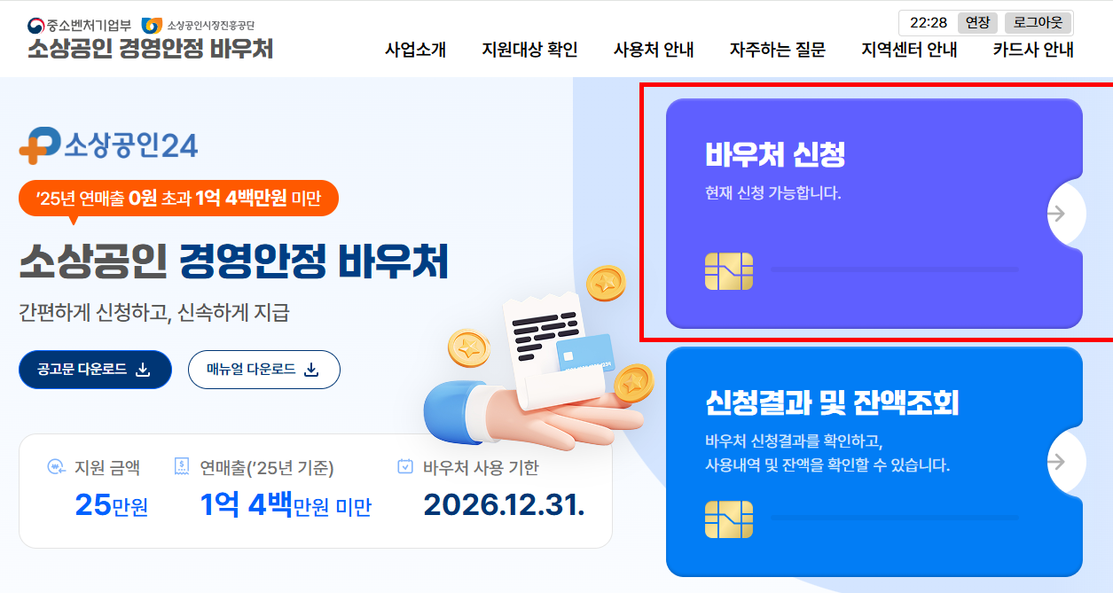Viewport: 1113px width, 593px height.
Task: Click the gold chip icon on blue card
Action: coord(729,519)
